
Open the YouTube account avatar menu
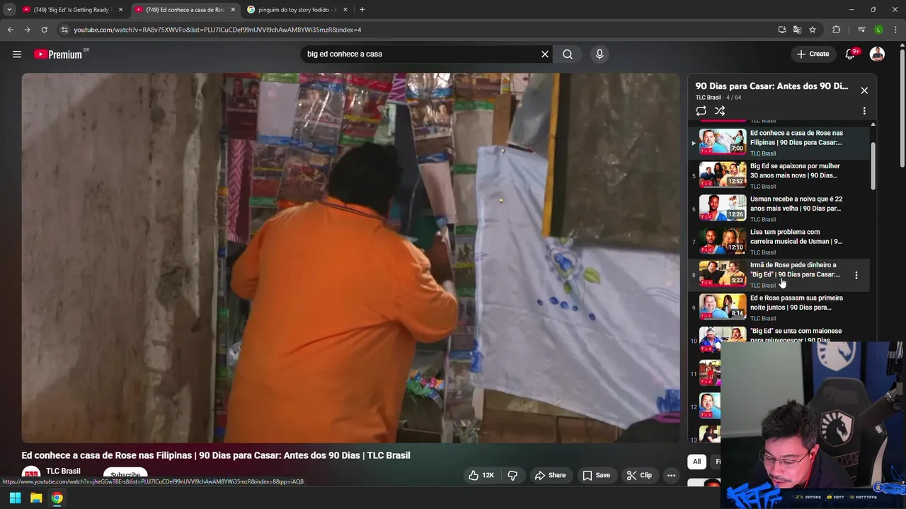877,54
